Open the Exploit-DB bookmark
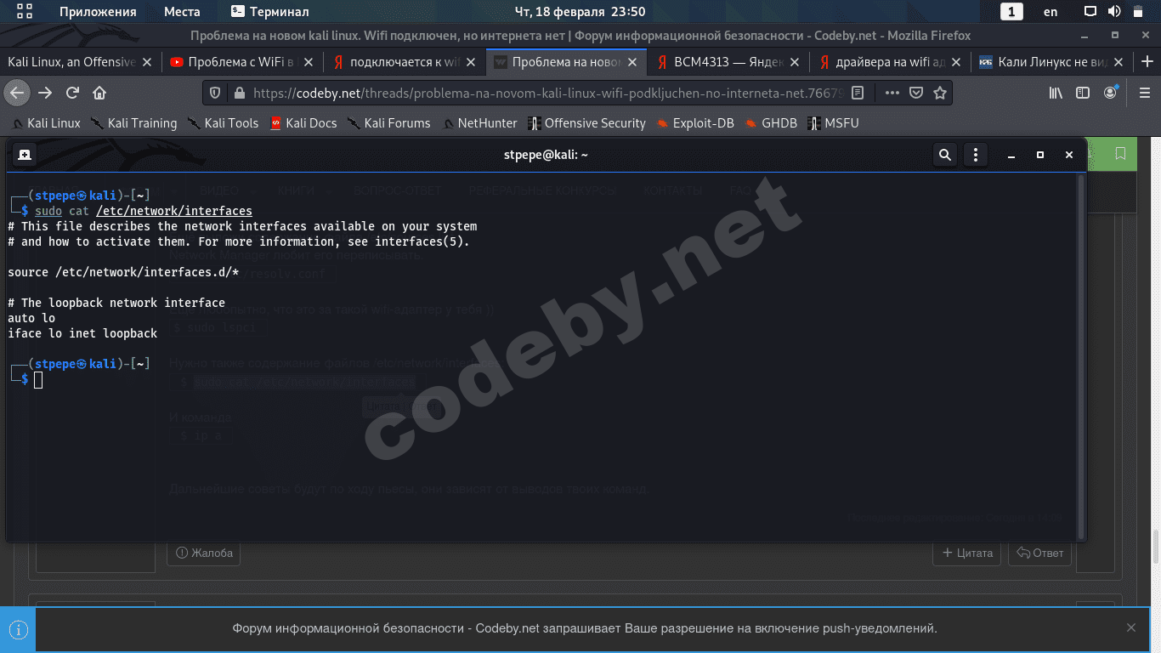 coord(695,123)
